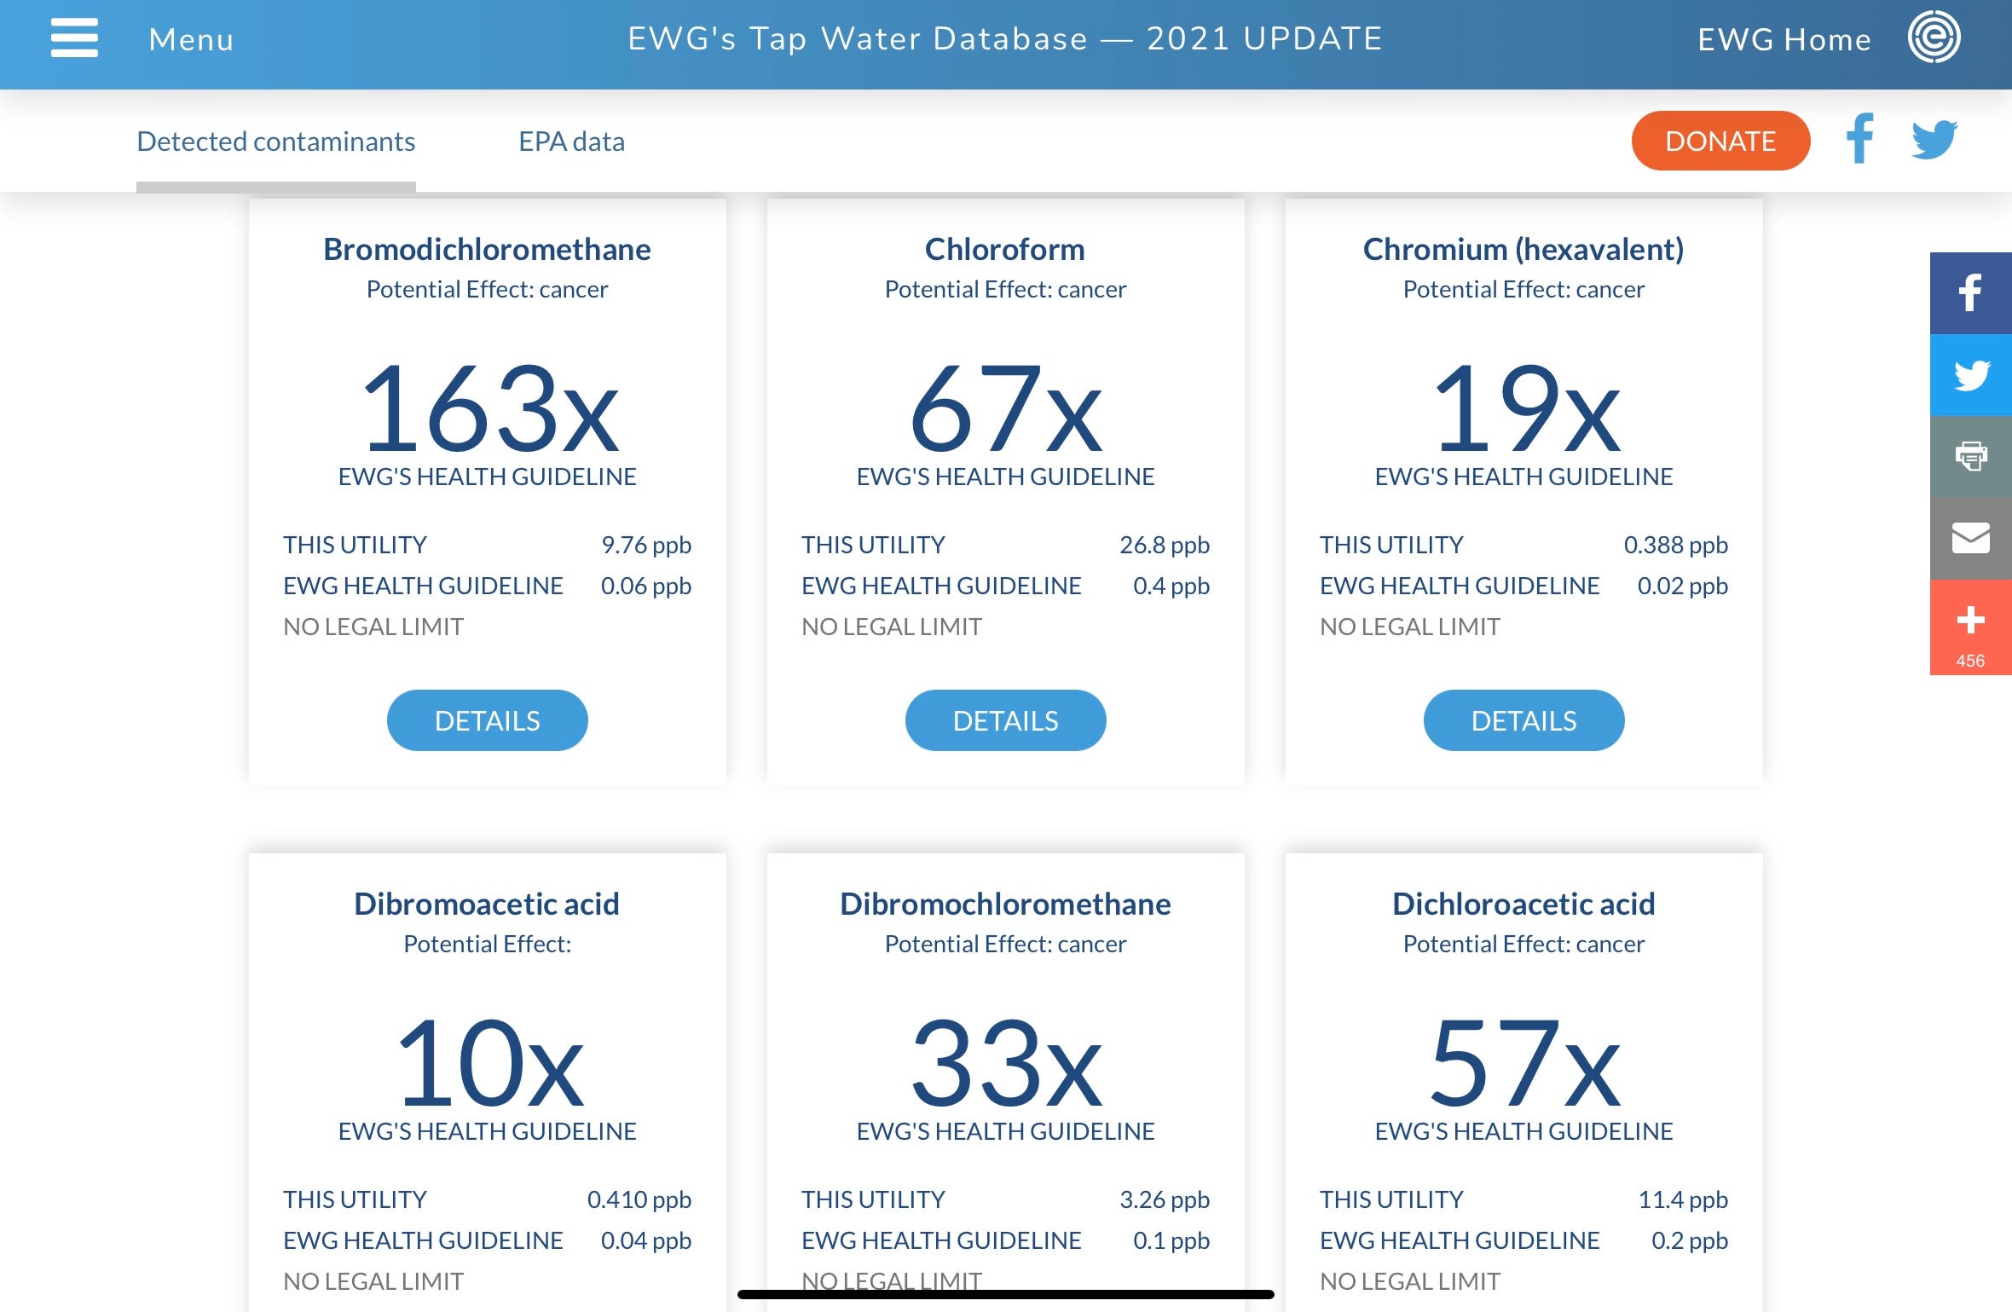2012x1312 pixels.
Task: Open the hamburger menu icon
Action: pyautogui.click(x=74, y=38)
